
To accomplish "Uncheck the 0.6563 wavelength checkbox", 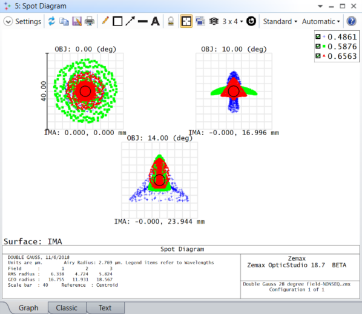I will click(x=318, y=56).
